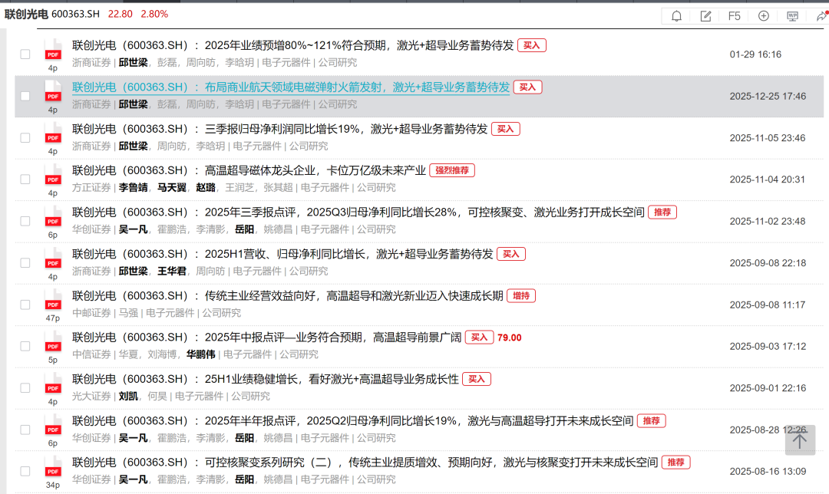Check the box for 2025H1营收 report
The image size is (829, 494).
(25, 262)
